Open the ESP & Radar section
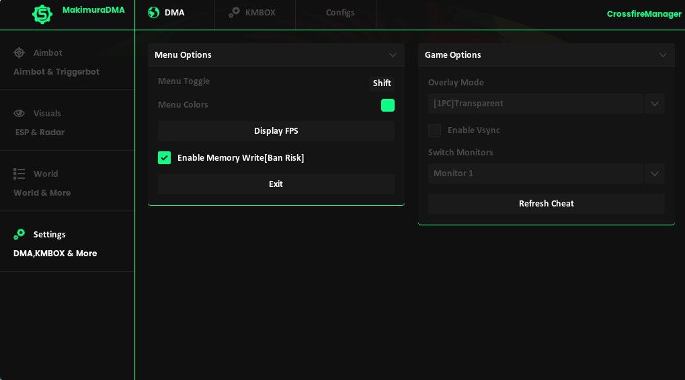 click(40, 132)
